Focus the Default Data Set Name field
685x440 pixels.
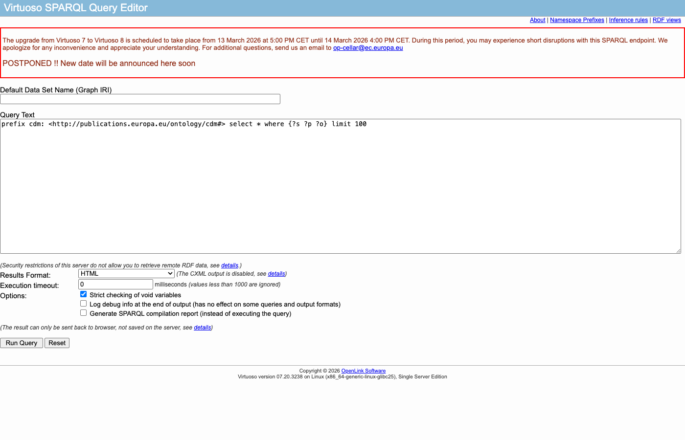click(x=140, y=99)
